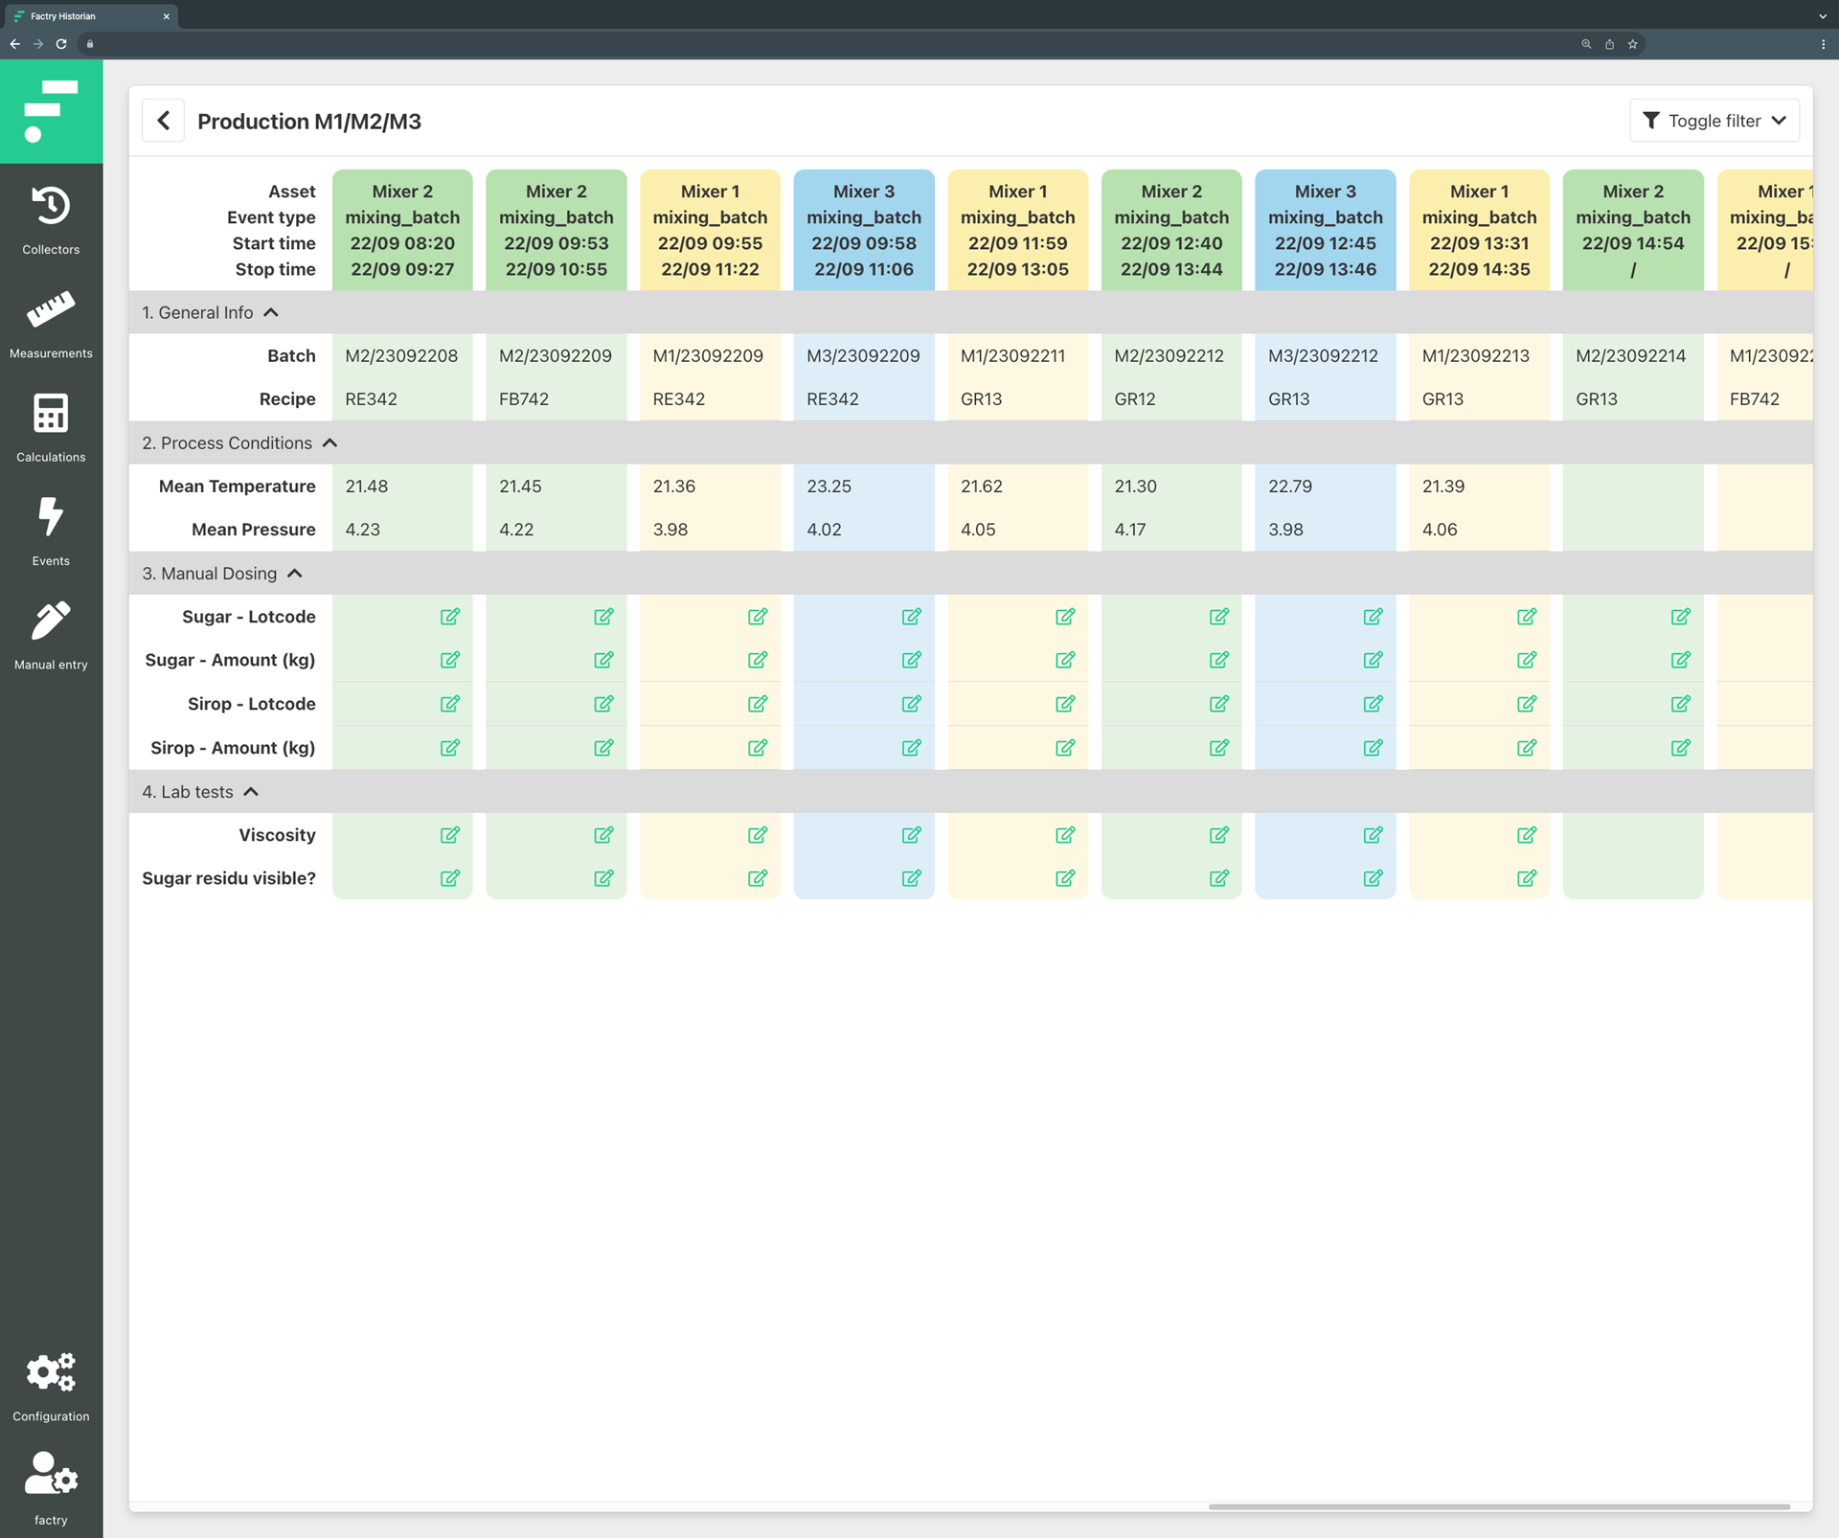Go back using the arrow beside Production M1/M2/M3
Image resolution: width=1839 pixels, height=1538 pixels.
coord(164,121)
